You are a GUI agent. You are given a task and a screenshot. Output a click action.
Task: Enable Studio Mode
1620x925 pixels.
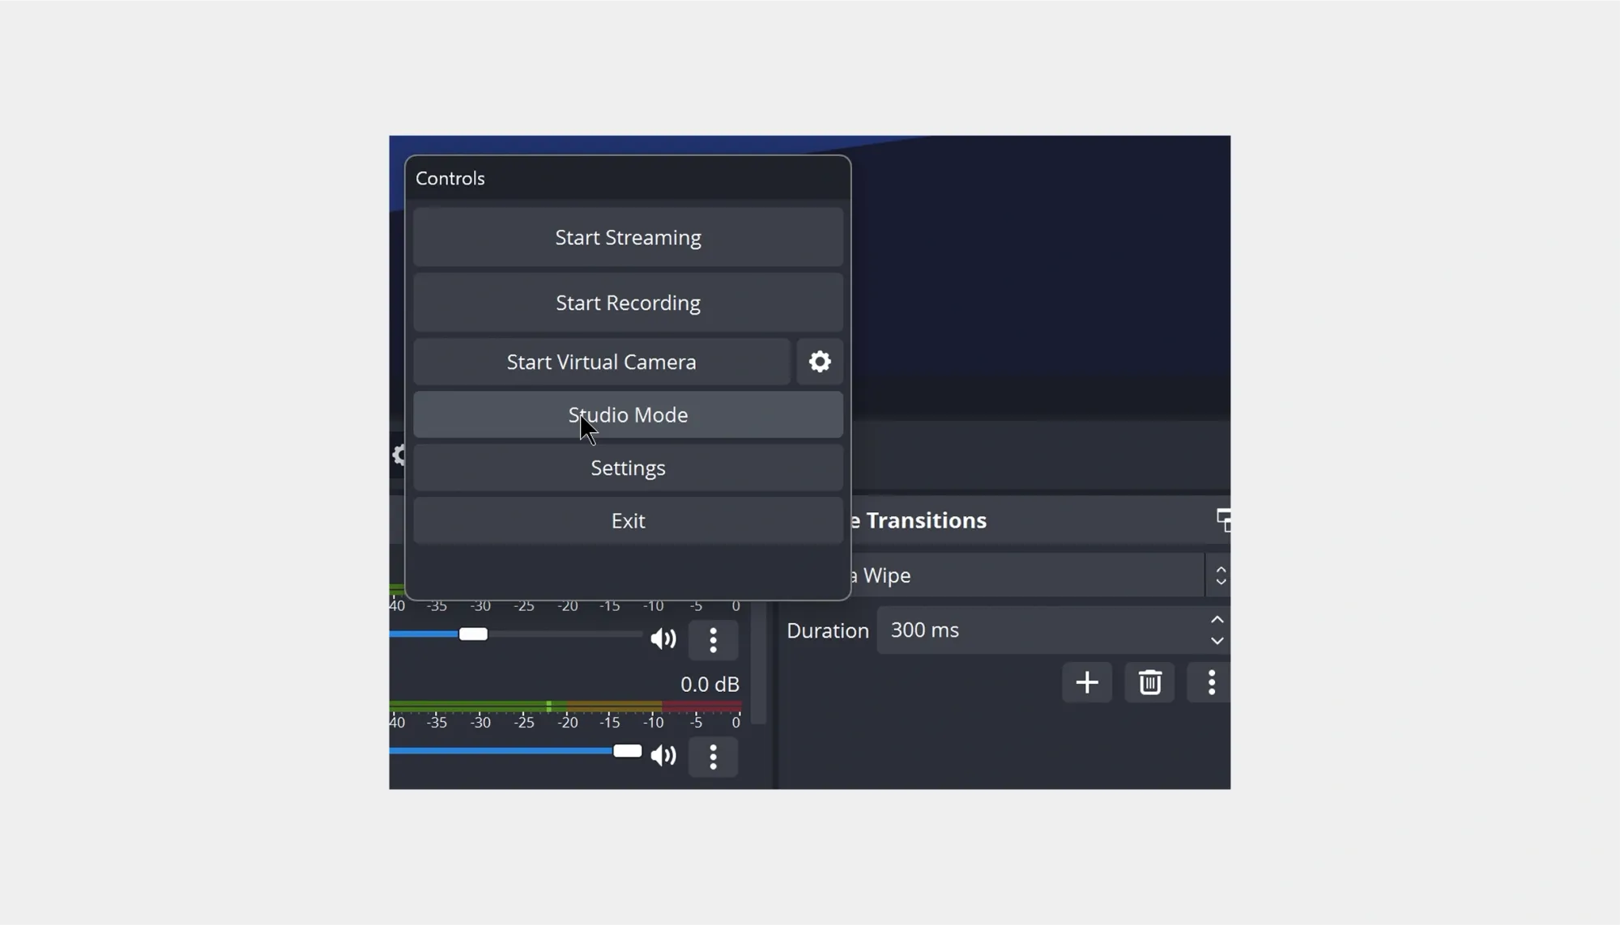[628, 414]
